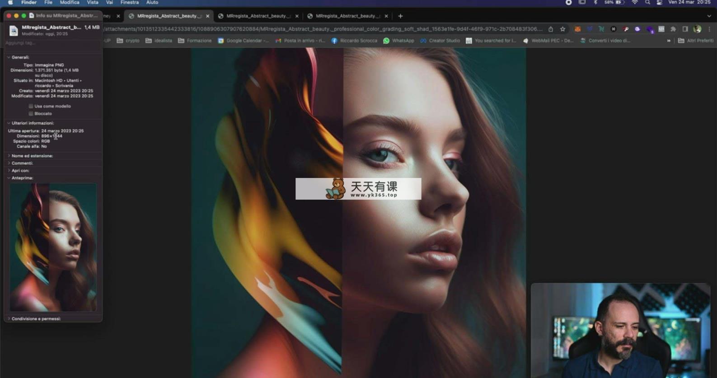Open the tab search dropdown arrow
The image size is (717, 378).
(x=709, y=16)
